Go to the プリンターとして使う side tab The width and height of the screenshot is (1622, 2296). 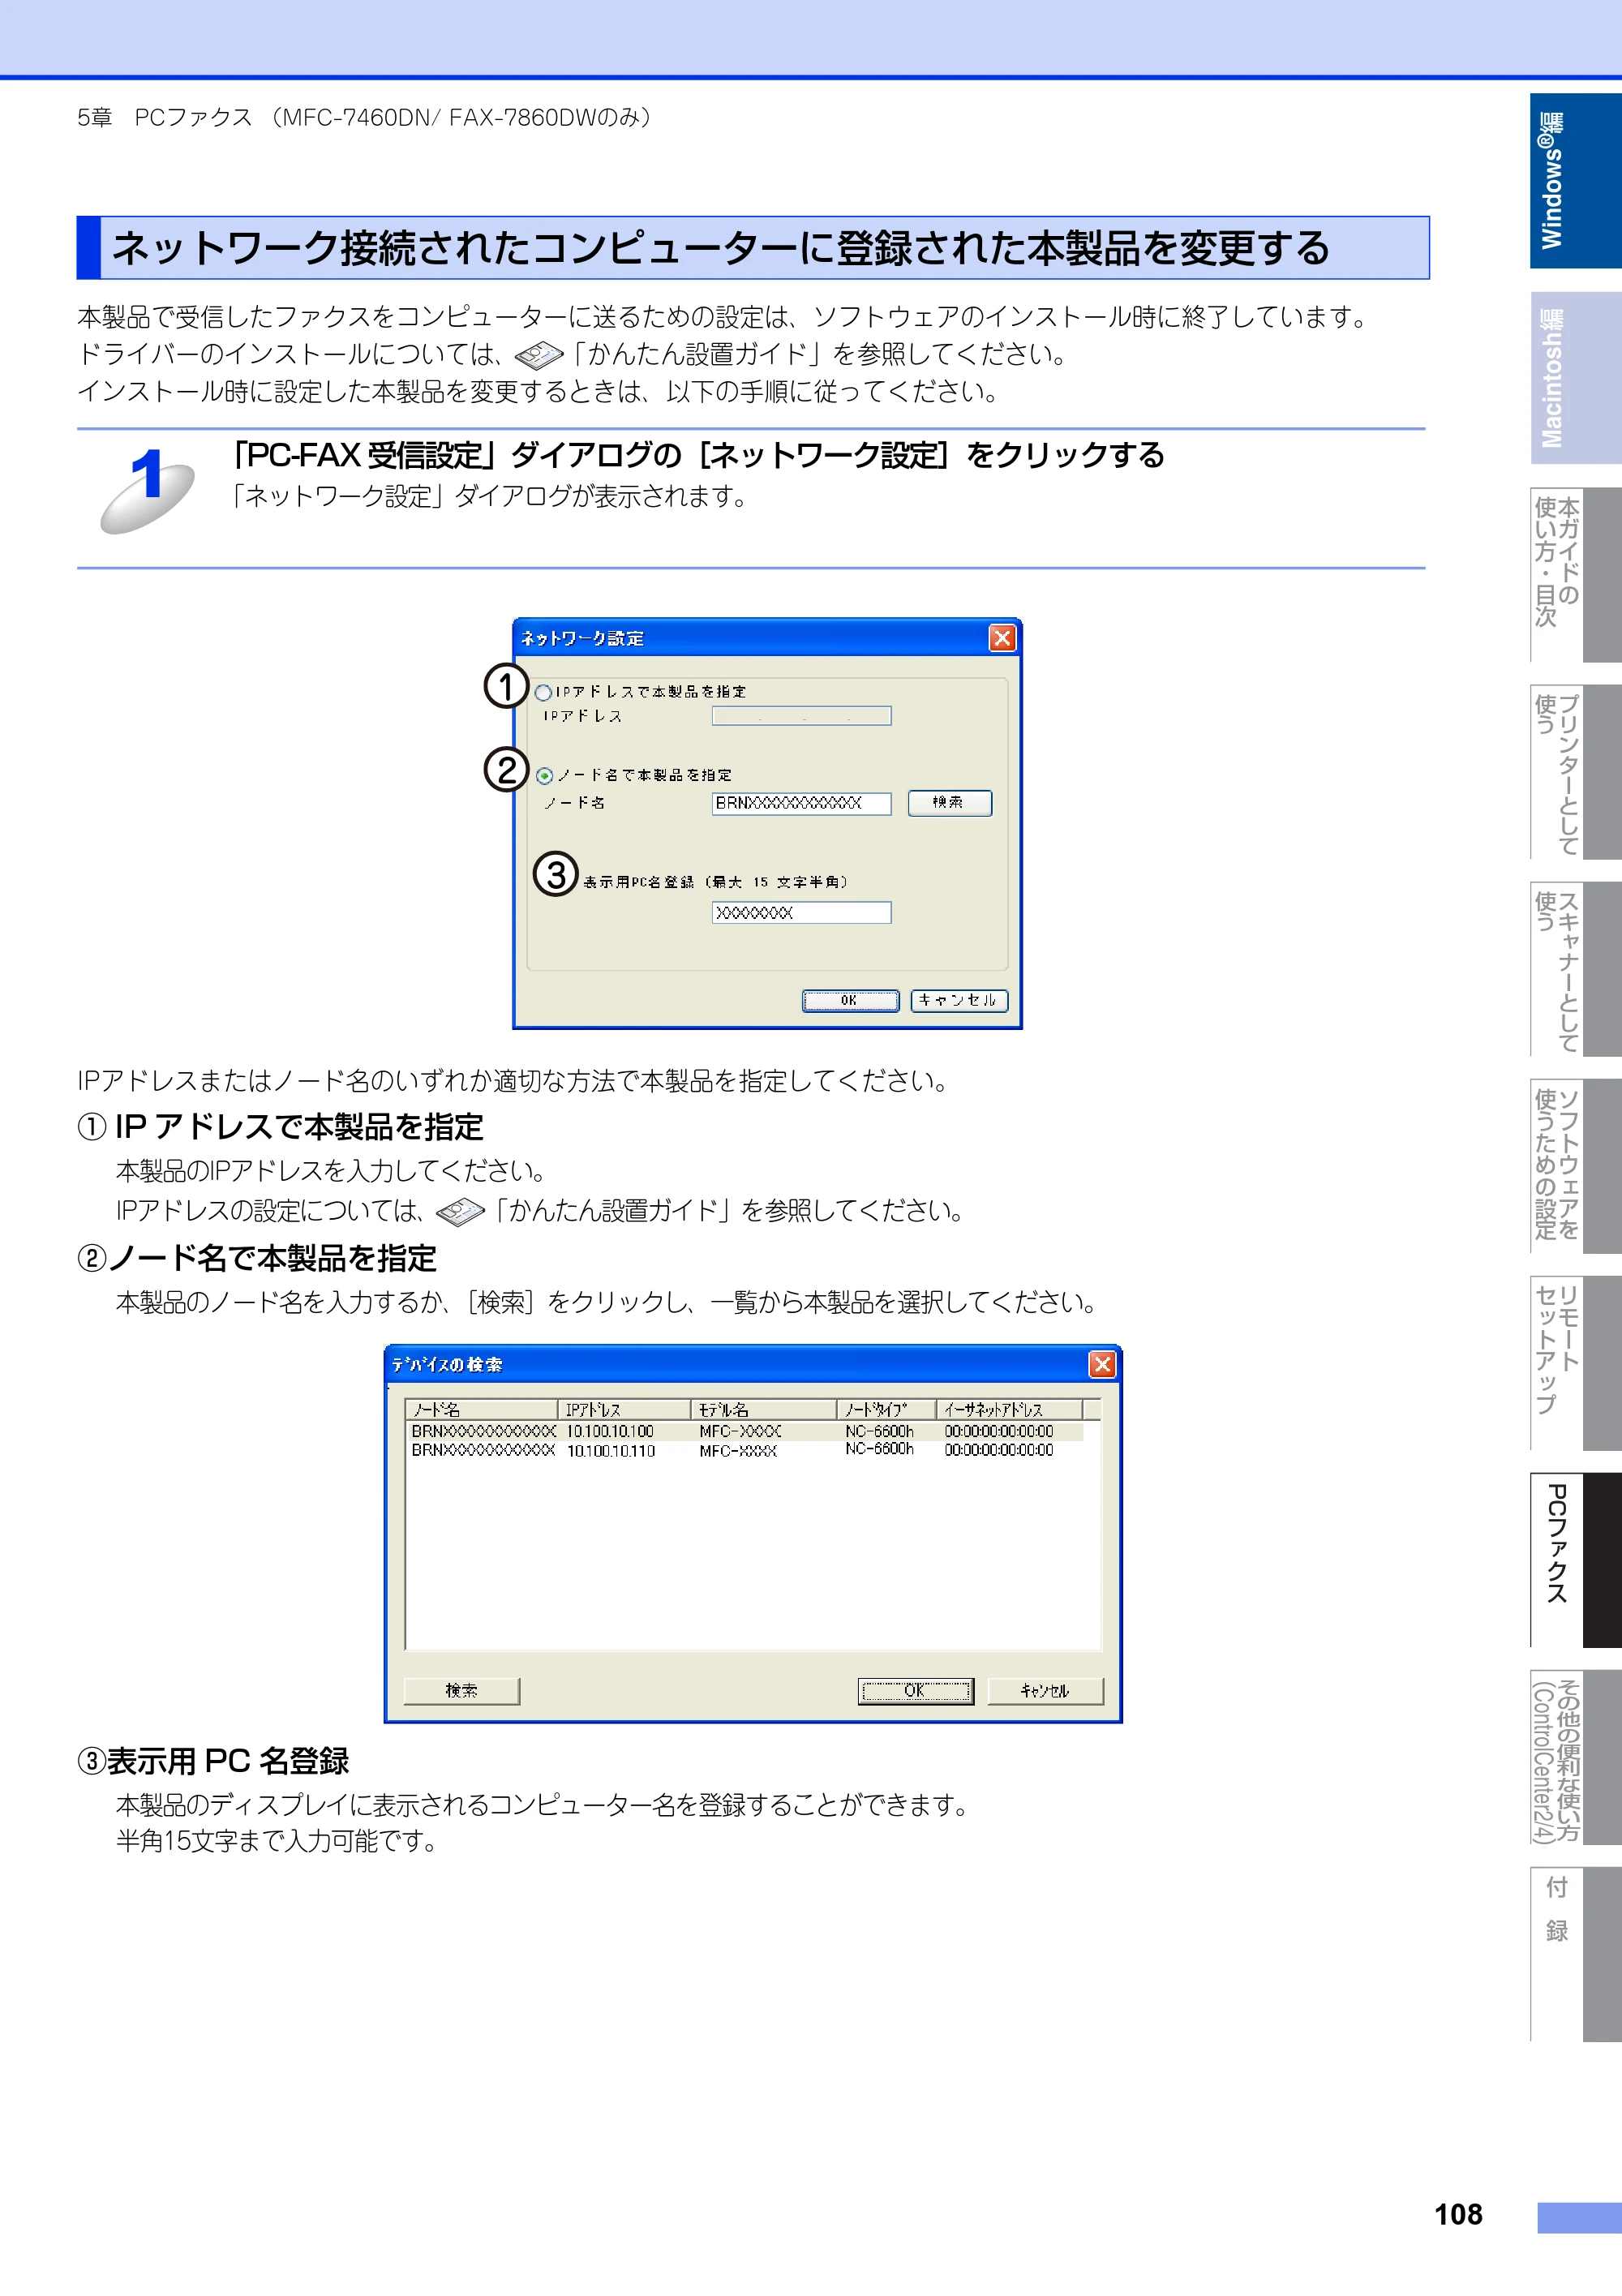[x=1575, y=772]
